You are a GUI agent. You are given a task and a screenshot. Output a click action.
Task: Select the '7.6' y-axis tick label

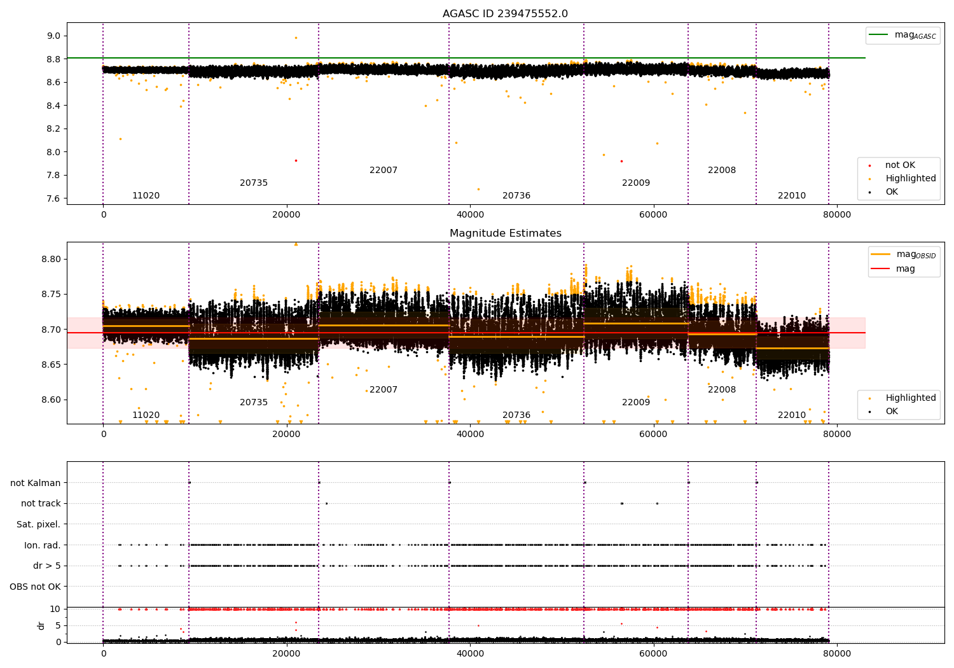(x=53, y=198)
